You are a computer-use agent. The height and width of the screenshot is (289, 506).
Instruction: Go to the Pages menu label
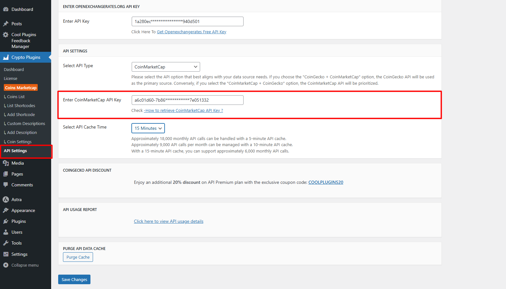point(17,174)
